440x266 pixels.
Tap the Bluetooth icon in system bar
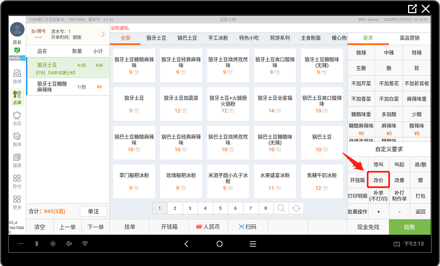point(36,243)
